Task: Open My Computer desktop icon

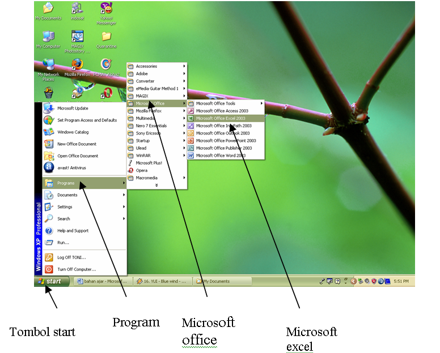Action: pos(48,40)
